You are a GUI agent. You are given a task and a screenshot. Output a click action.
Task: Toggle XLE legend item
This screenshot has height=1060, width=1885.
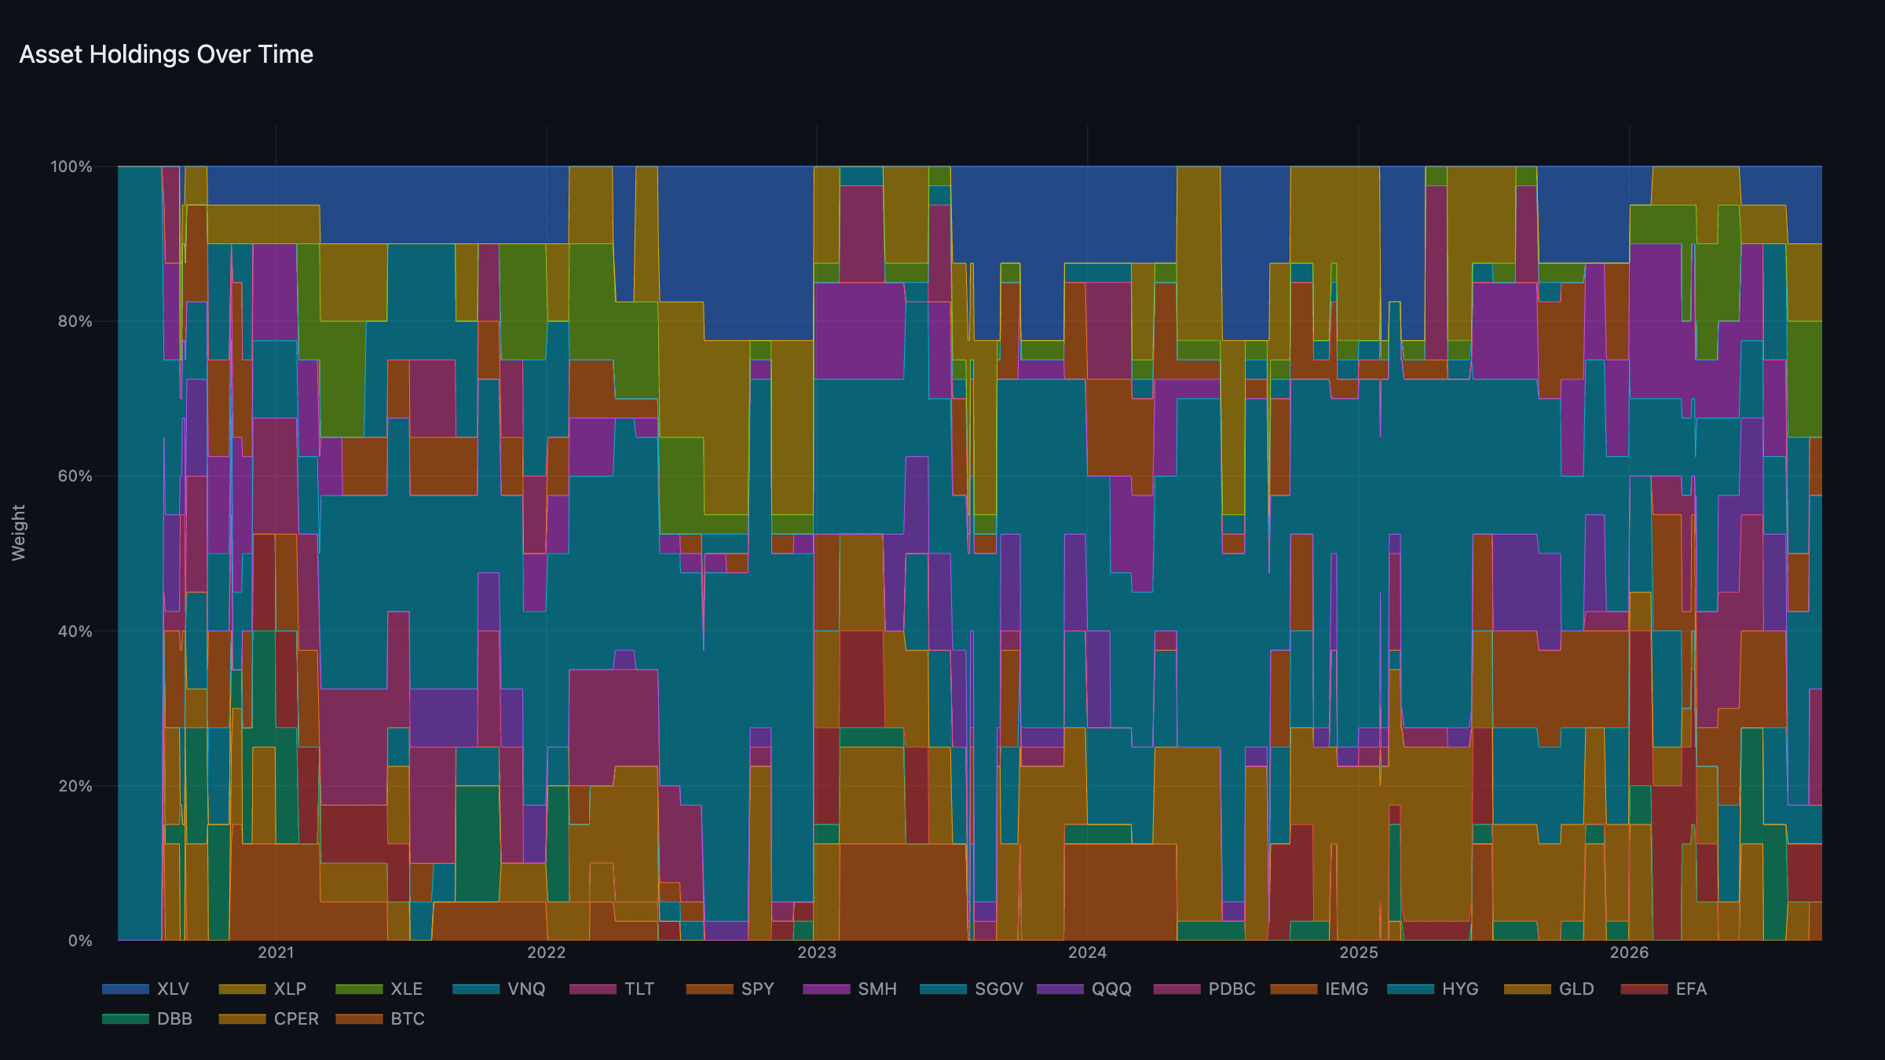point(379,989)
